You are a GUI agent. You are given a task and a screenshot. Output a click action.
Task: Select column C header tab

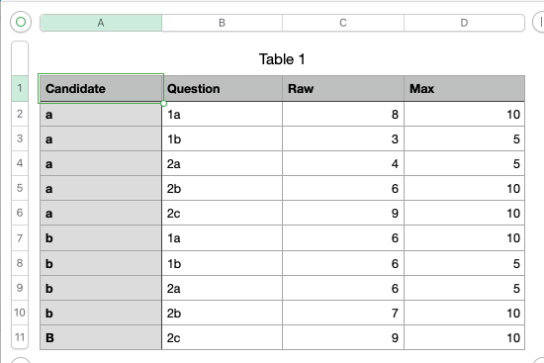tap(343, 23)
